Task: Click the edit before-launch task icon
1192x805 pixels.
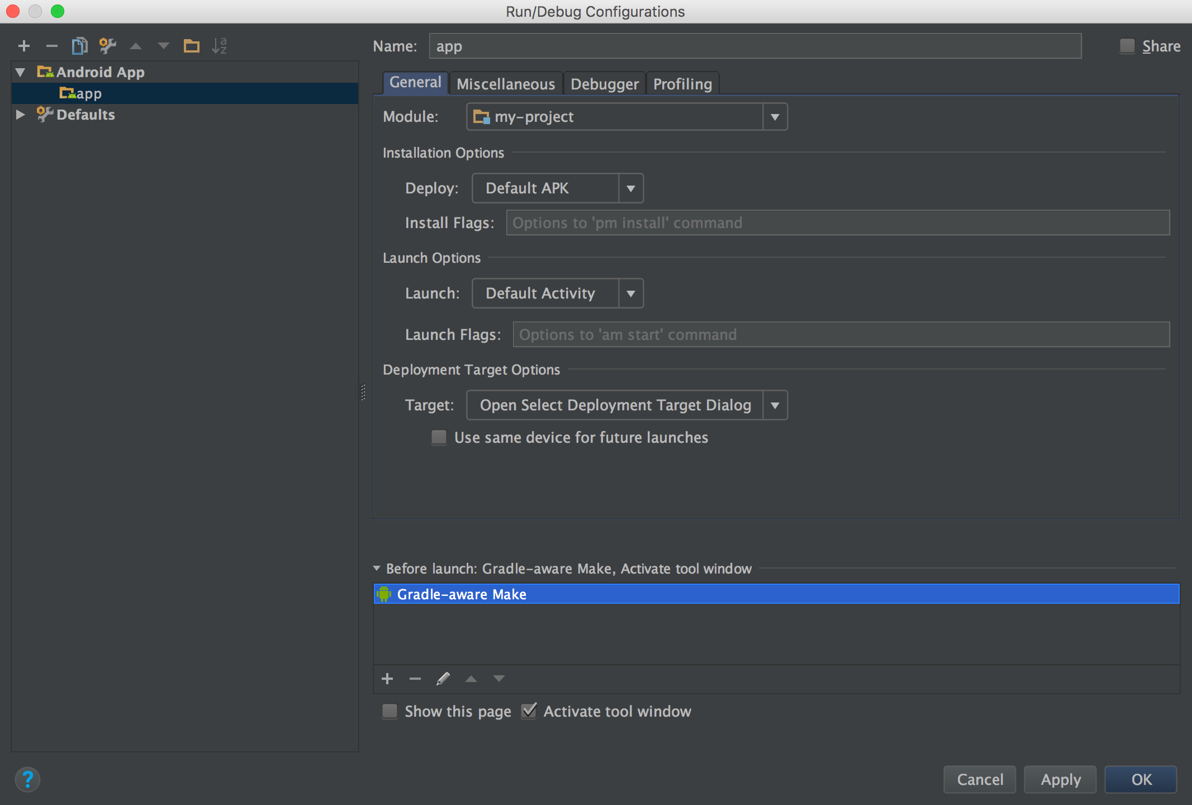Action: pos(444,678)
